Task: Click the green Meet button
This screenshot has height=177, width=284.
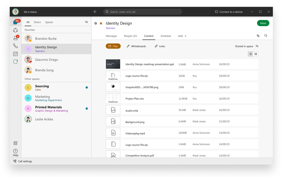Action: point(263,23)
